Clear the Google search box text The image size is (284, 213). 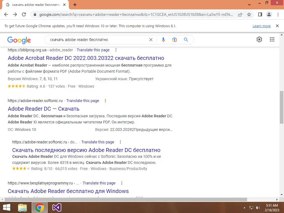[x=151, y=40]
